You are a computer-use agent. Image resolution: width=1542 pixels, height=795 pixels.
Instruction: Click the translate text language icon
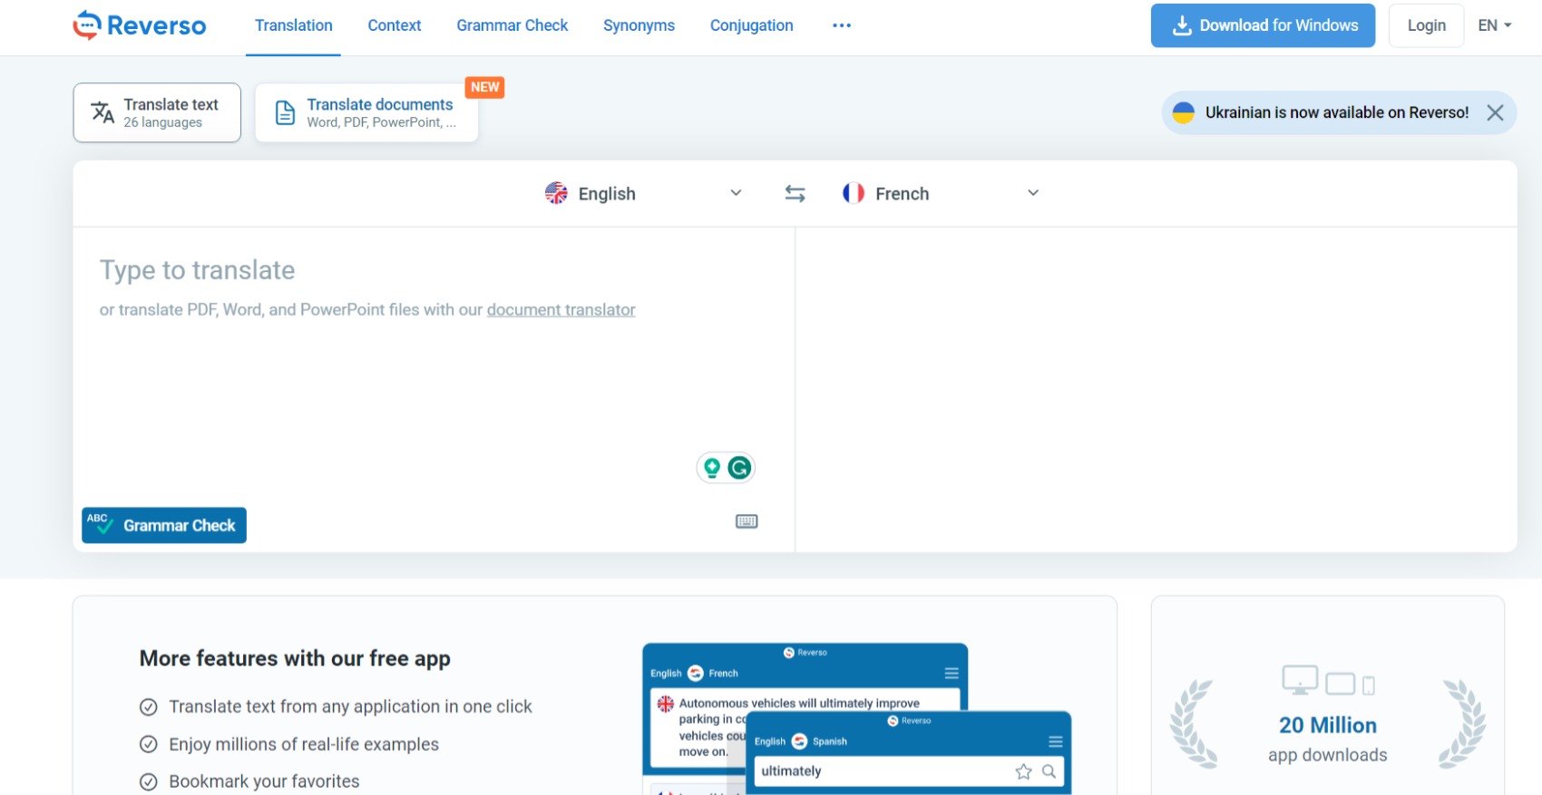point(102,112)
